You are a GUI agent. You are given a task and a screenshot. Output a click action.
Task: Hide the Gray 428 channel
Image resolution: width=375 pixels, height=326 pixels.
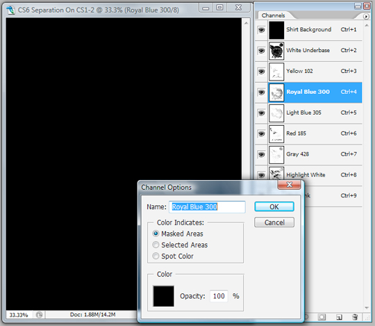pos(261,154)
